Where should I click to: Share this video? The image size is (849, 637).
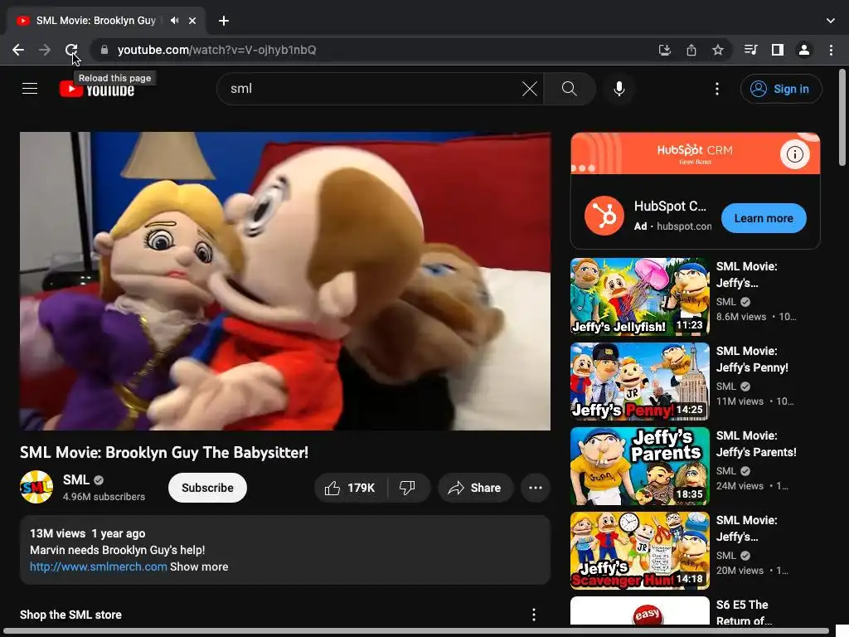tap(475, 488)
